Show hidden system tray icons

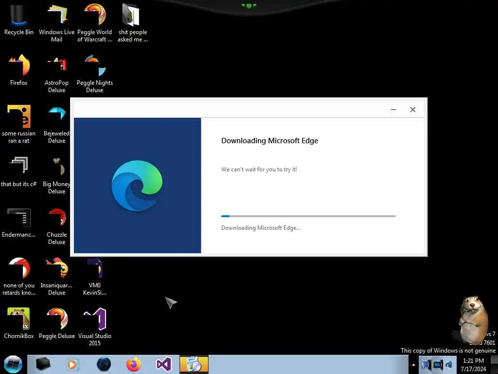pos(413,365)
